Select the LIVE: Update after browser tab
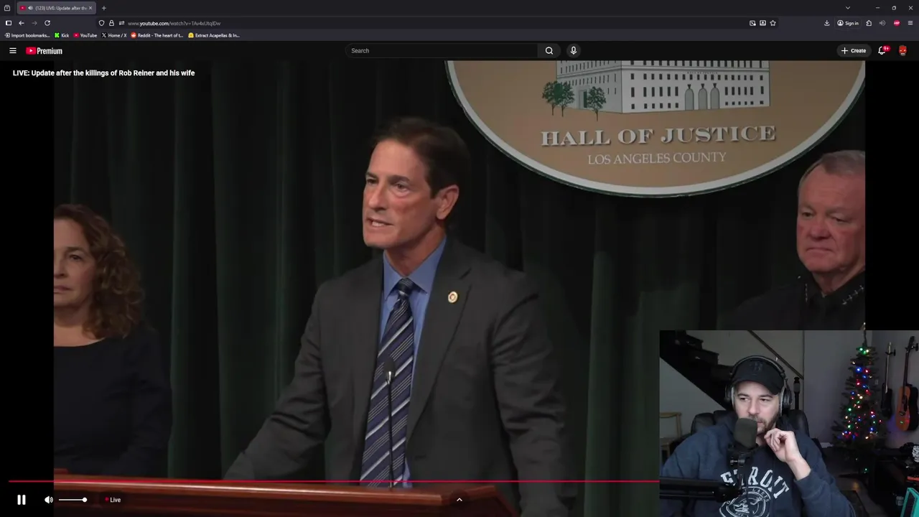Viewport: 919px width, 517px height. click(x=56, y=8)
